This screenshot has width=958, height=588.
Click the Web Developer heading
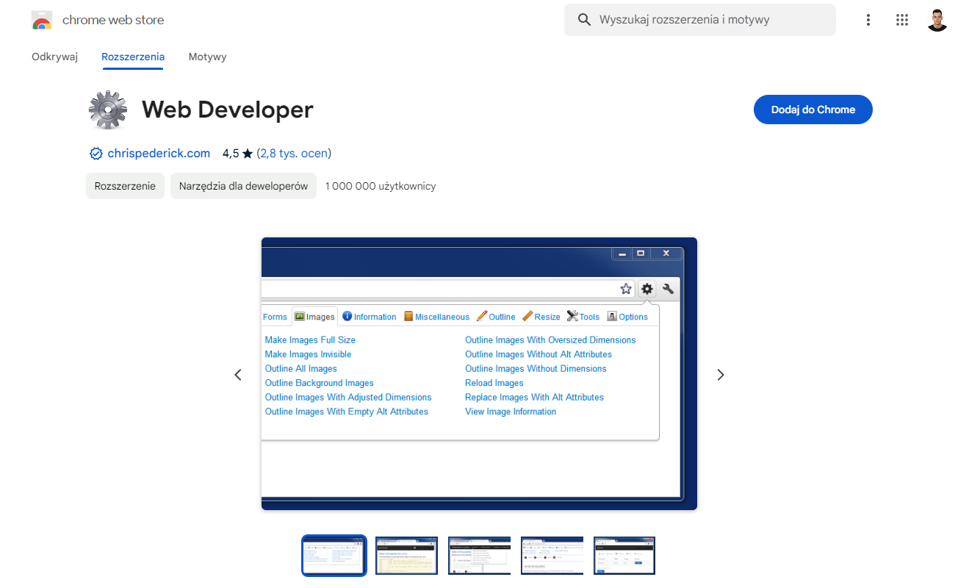pos(228,110)
